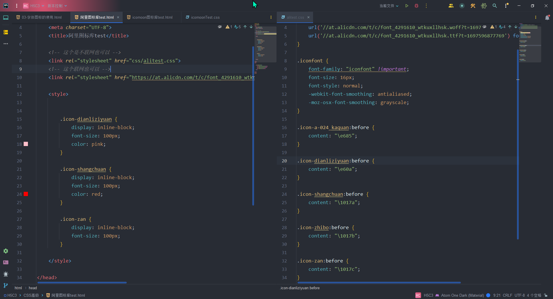This screenshot has height=299, width=553.
Task: Open the 9:21 go-to-line position widget
Action: [497, 295]
